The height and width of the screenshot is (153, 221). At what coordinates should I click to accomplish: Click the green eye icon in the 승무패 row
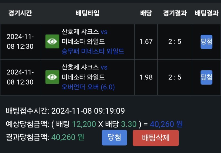pos(52,42)
